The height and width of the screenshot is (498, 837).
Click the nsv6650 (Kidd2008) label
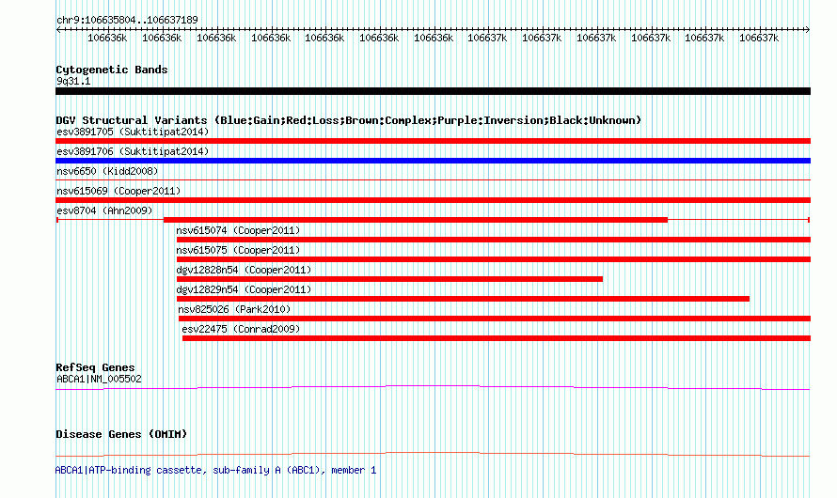[107, 171]
